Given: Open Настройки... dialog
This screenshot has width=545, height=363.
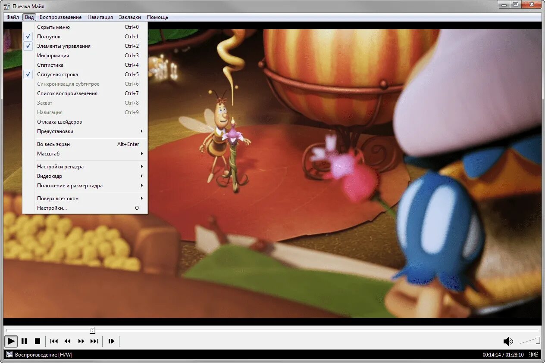Looking at the screenshot, I should coord(85,208).
